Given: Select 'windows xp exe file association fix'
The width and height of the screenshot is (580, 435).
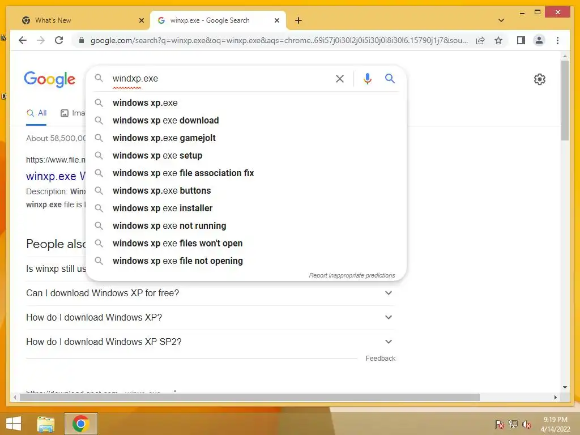Looking at the screenshot, I should point(246,173).
